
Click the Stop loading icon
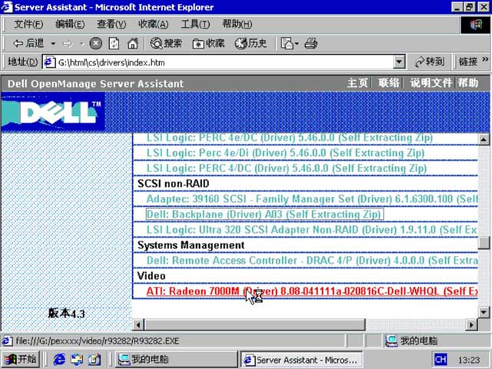point(95,43)
